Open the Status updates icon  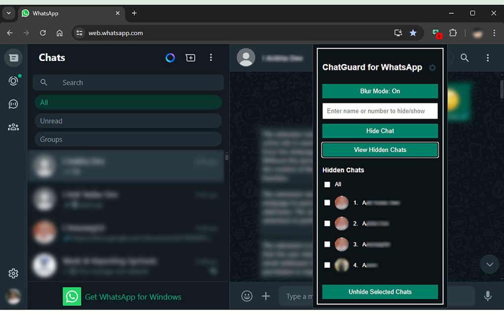click(13, 81)
